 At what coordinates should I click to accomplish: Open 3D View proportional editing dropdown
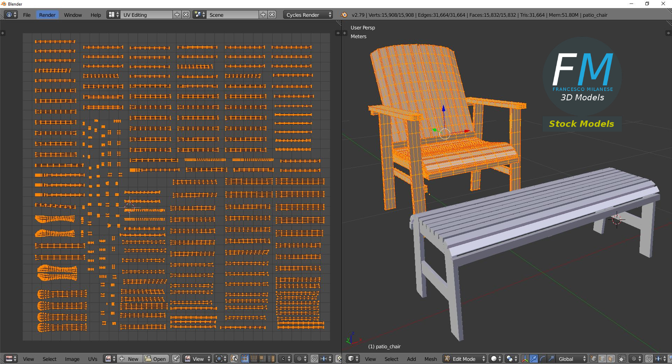click(x=636, y=359)
